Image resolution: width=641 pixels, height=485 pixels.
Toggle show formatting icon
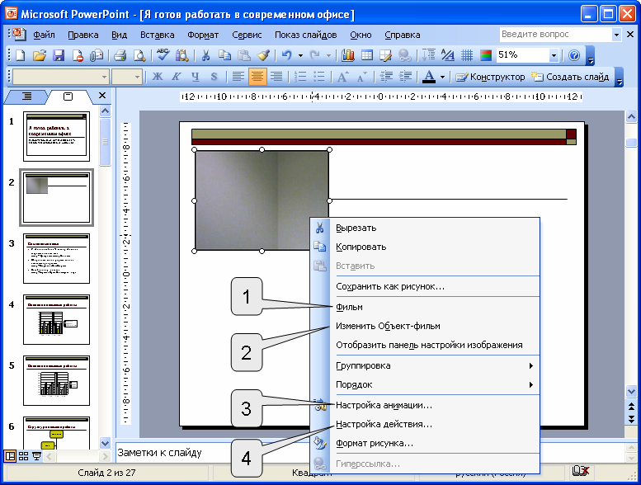[448, 55]
